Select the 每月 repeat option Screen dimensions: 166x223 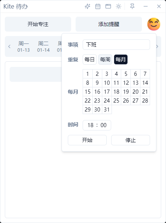point(121,59)
